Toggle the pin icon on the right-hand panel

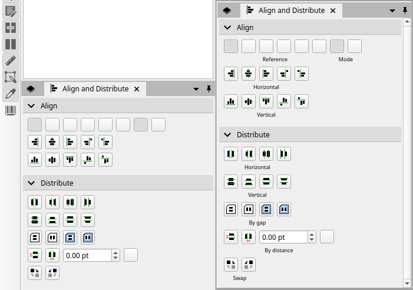coord(405,11)
